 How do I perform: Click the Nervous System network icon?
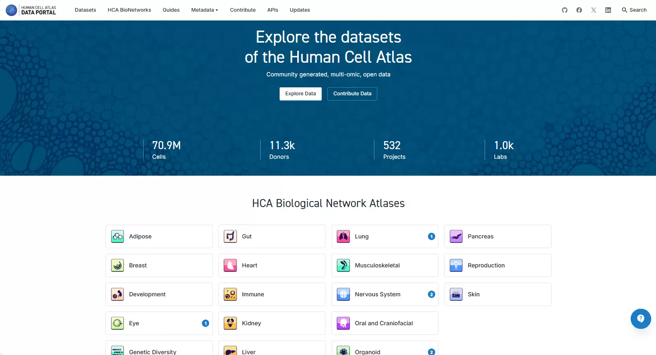(343, 294)
